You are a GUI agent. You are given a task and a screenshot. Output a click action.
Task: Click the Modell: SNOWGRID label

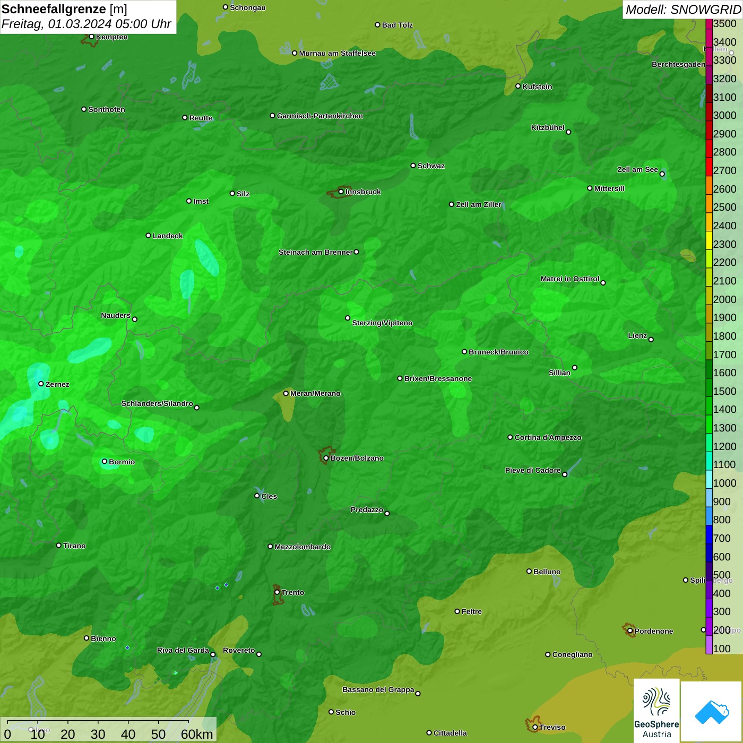coord(683,10)
